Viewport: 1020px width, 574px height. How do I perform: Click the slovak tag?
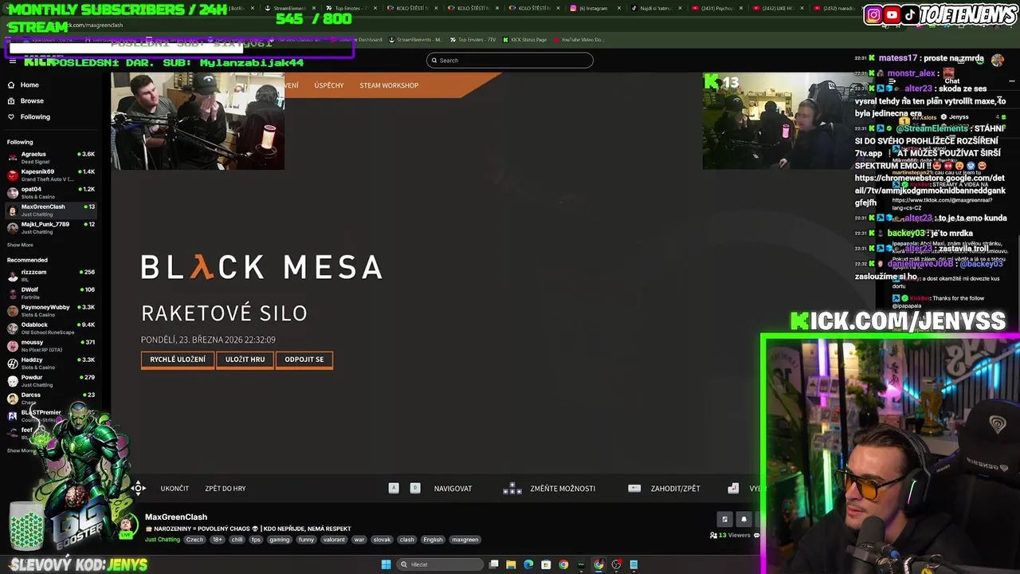[x=382, y=540]
